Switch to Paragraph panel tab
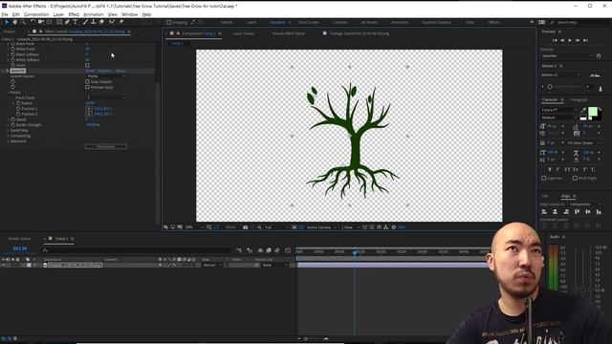Screen dimensions: 612x344 pyautogui.click(x=579, y=99)
